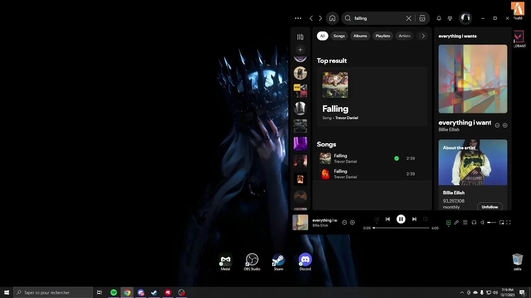The width and height of the screenshot is (531, 298).
Task: Click the Unfollow button for Billie Eilish
Action: tap(490, 207)
